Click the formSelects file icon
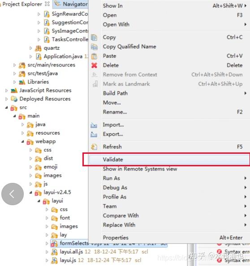 click(x=54, y=244)
